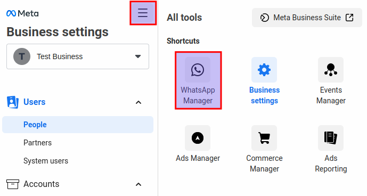Click the Meta logo
Image resolution: width=367 pixels, height=196 pixels.
pos(22,13)
